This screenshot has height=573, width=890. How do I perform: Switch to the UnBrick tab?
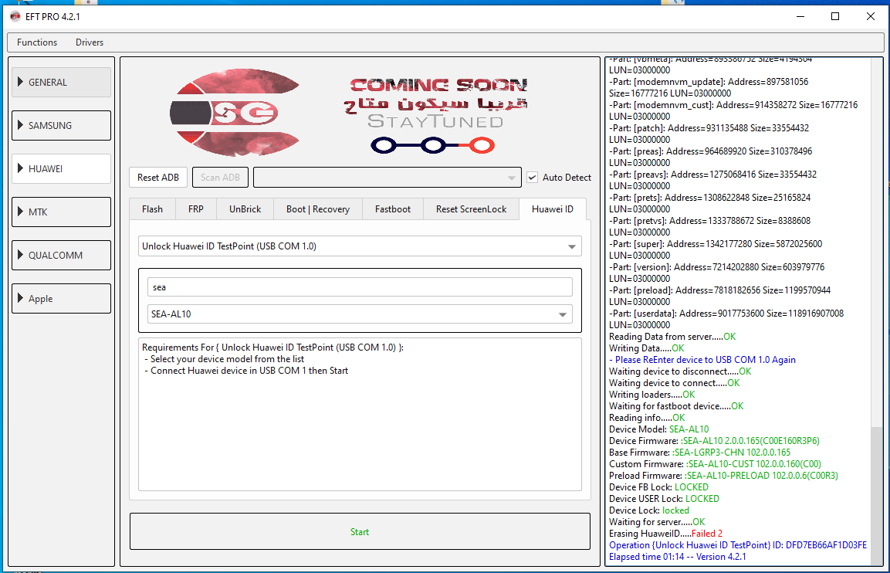pos(245,209)
